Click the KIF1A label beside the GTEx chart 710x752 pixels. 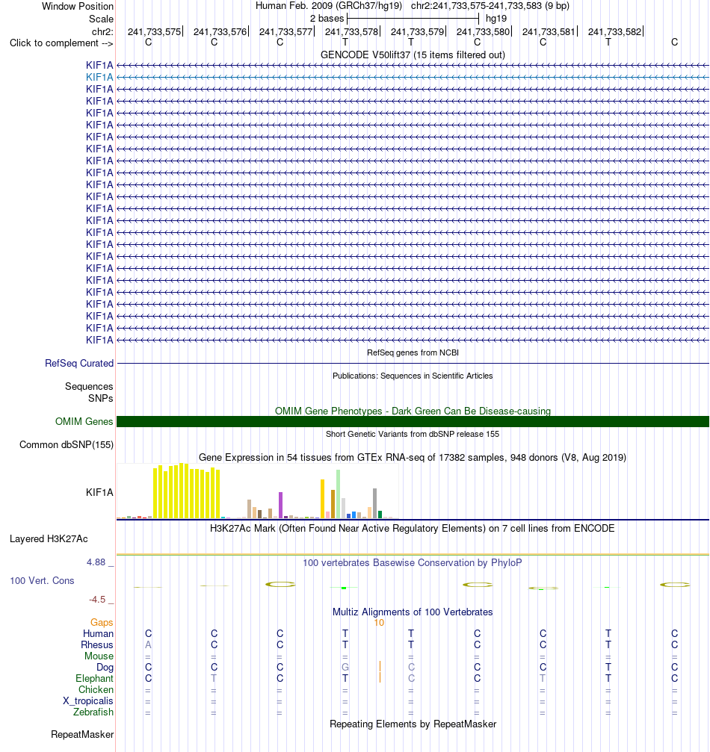(99, 492)
